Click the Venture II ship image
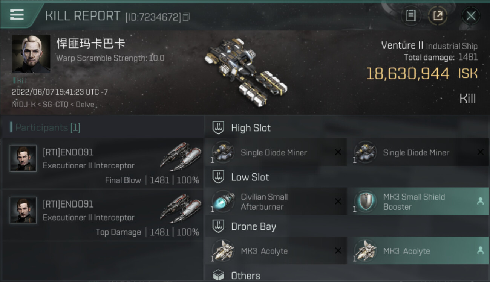The width and height of the screenshot is (490, 282). click(246, 71)
